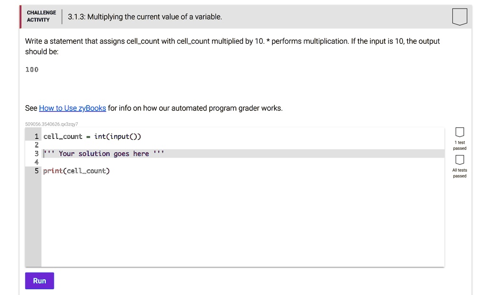Place cursor on the print(cell_count) line
Screen dimensions: 488x295
point(76,171)
